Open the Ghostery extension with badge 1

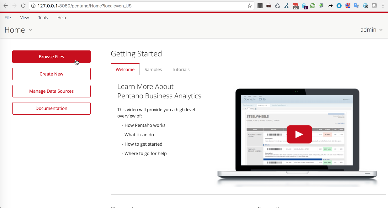[304, 6]
